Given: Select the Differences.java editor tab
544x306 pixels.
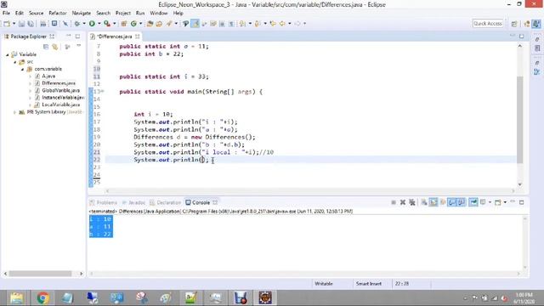Looking at the screenshot, I should click(x=115, y=37).
